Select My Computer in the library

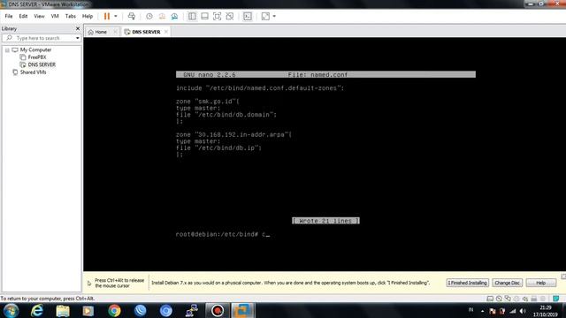click(35, 49)
